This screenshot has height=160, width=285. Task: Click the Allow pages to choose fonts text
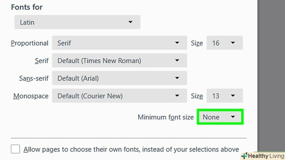coord(131,149)
